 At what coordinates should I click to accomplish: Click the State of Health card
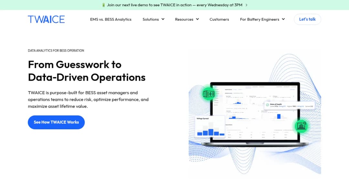(x=289, y=105)
